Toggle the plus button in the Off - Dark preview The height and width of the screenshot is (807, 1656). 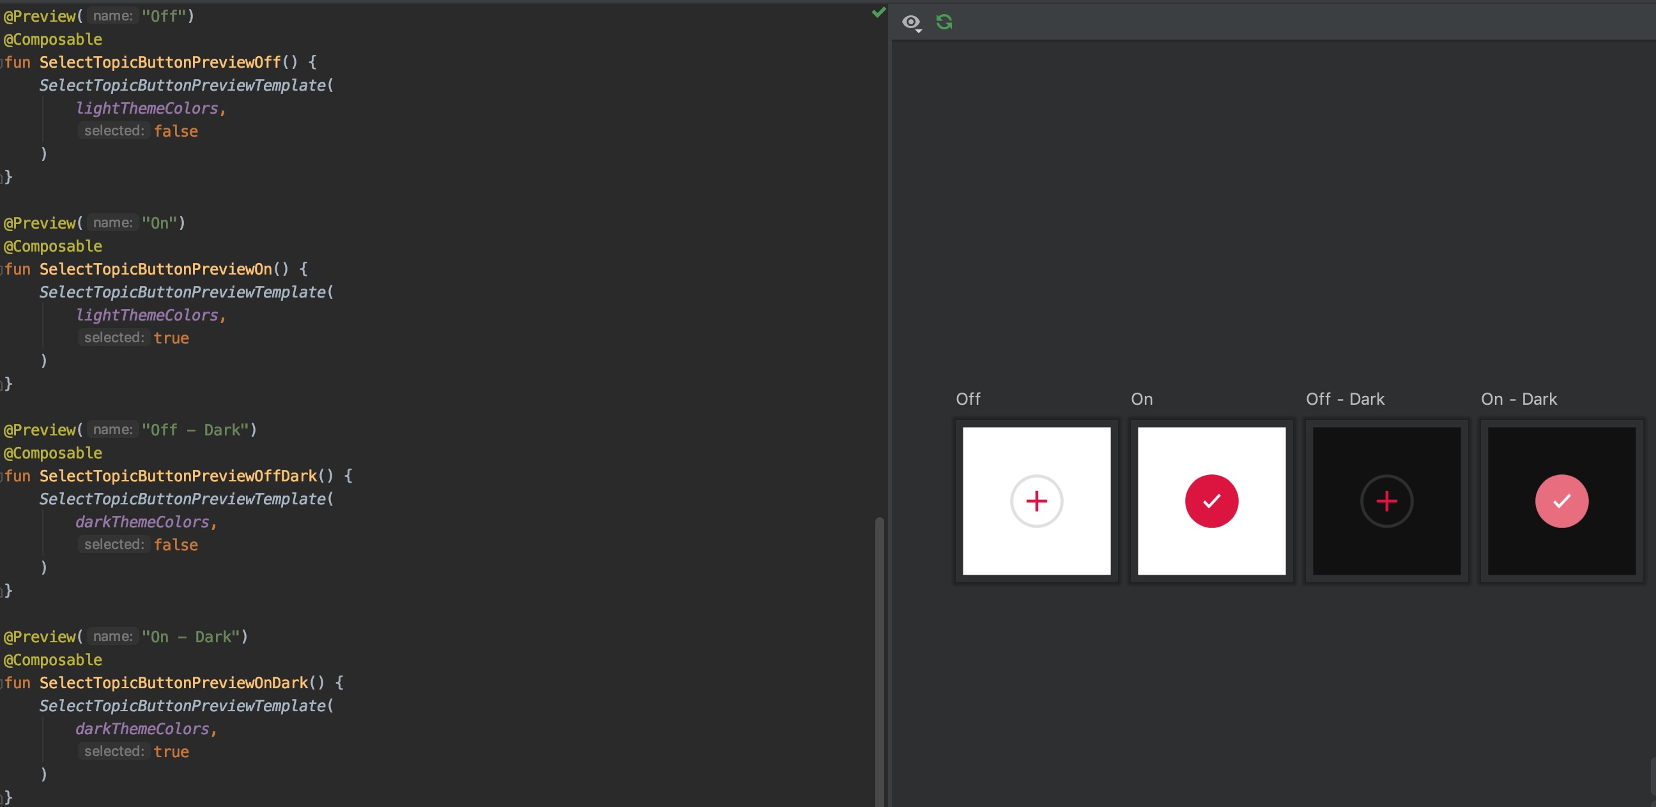click(x=1386, y=501)
